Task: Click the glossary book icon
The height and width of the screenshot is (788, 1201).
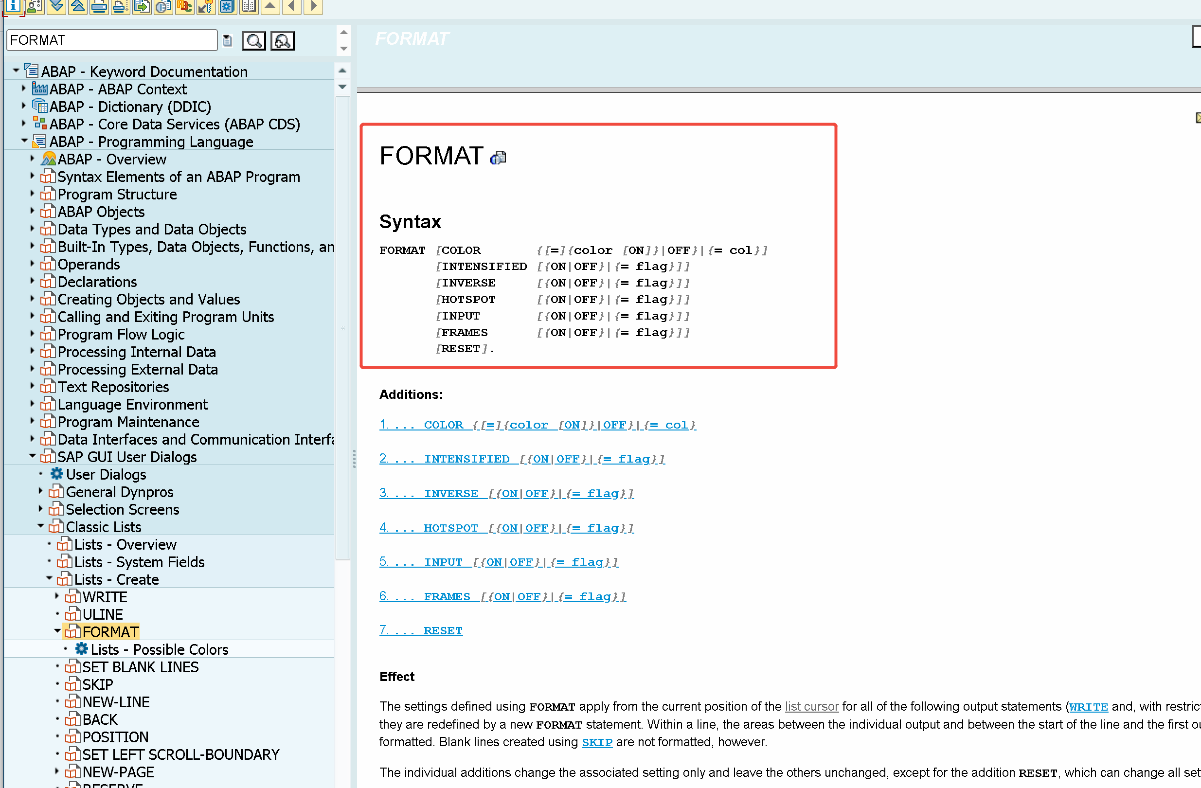Action: click(248, 7)
